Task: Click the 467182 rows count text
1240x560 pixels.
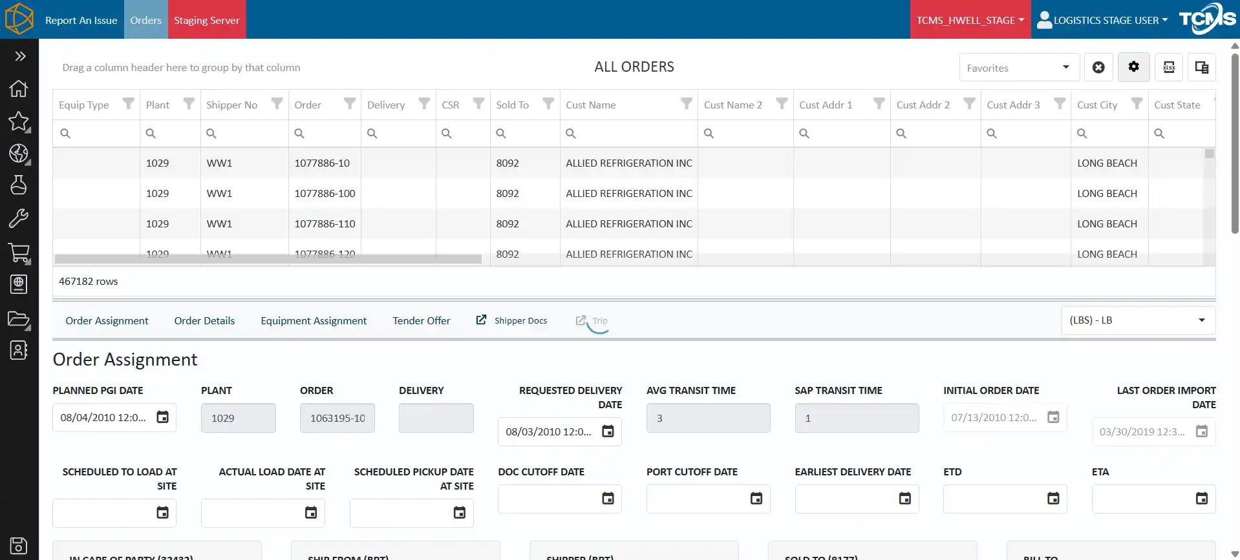Action: click(x=89, y=281)
